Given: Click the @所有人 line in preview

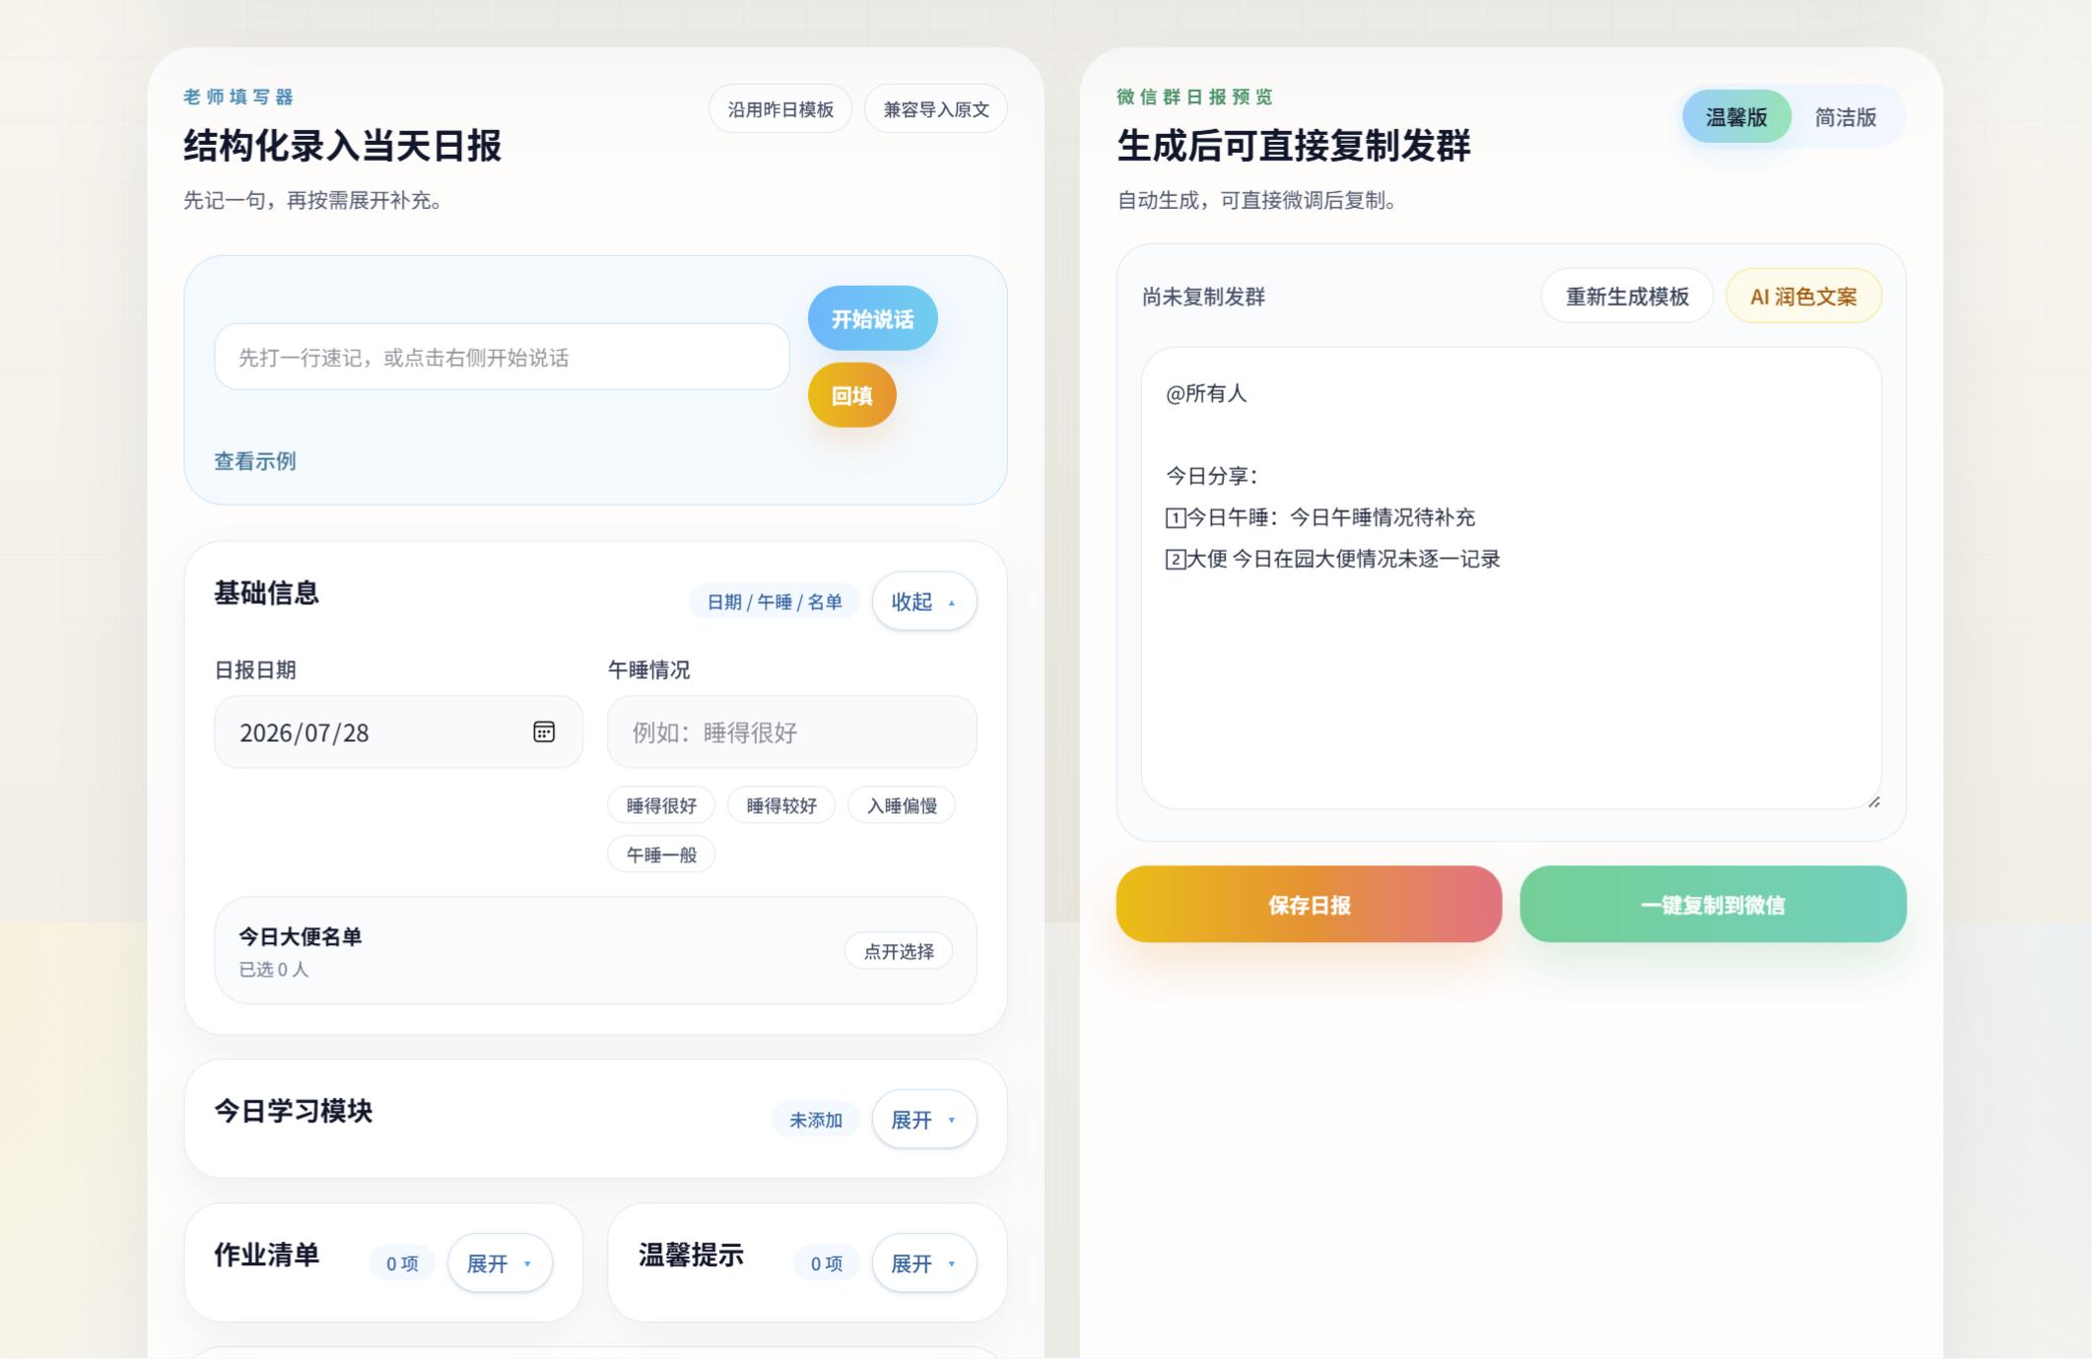Looking at the screenshot, I should [x=1206, y=393].
